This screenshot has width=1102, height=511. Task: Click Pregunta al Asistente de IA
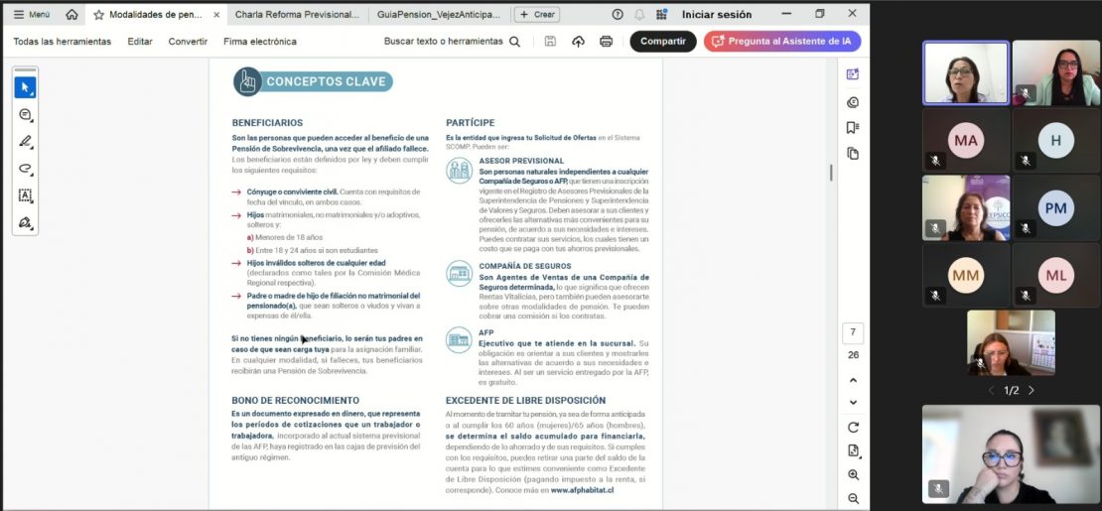point(781,42)
